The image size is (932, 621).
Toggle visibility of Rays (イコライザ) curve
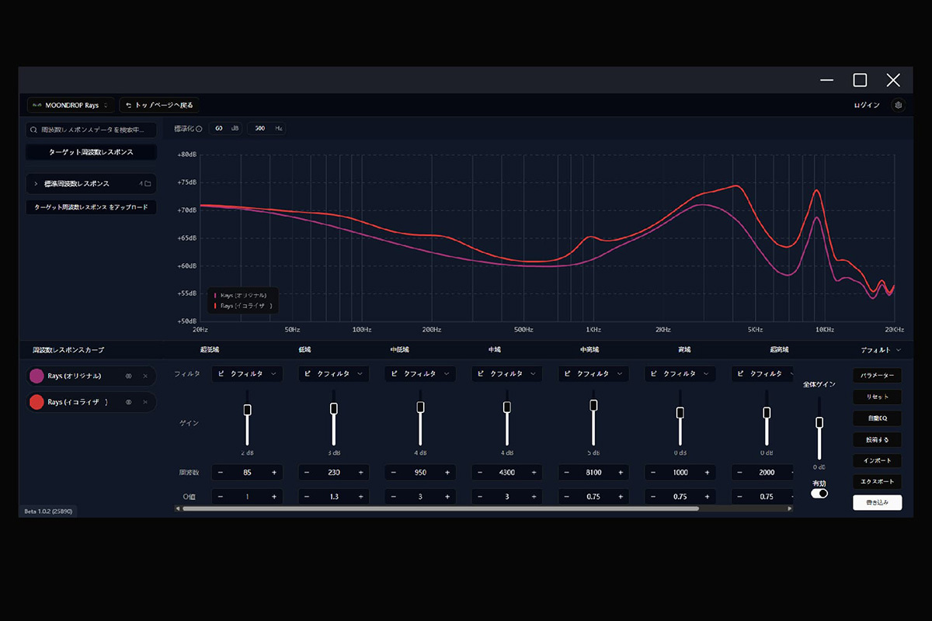tap(129, 402)
